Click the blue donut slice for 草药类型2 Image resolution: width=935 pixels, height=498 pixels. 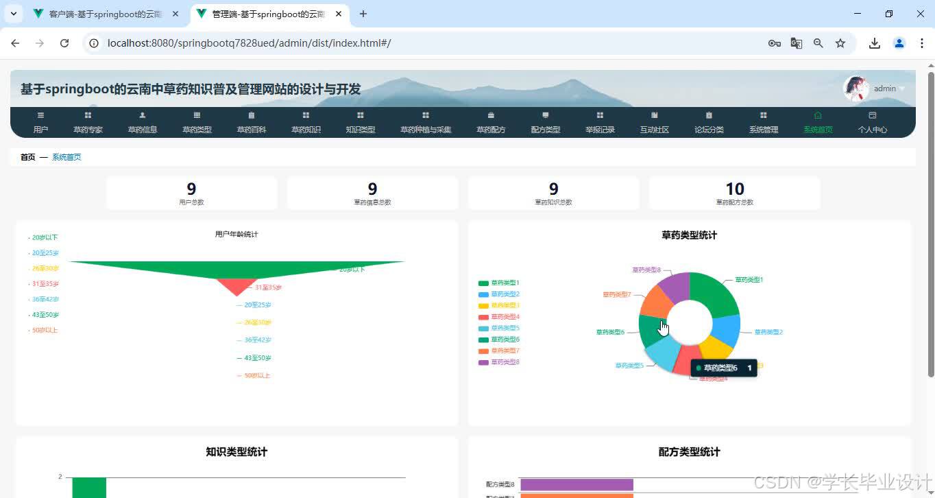pos(727,331)
